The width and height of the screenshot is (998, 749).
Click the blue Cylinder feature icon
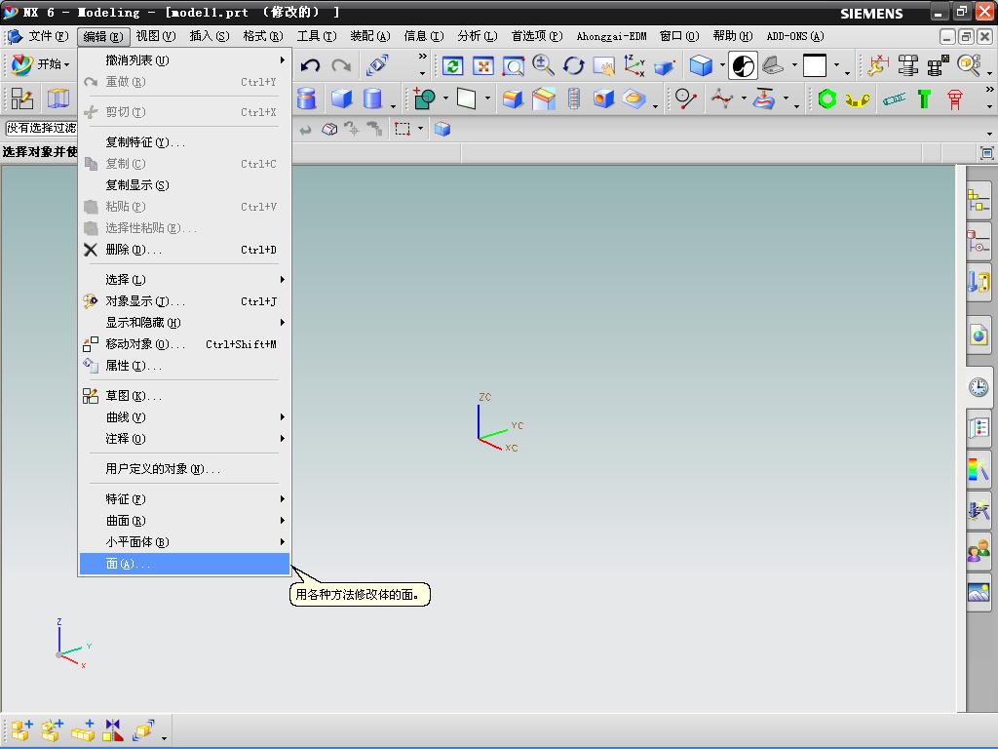pos(372,99)
